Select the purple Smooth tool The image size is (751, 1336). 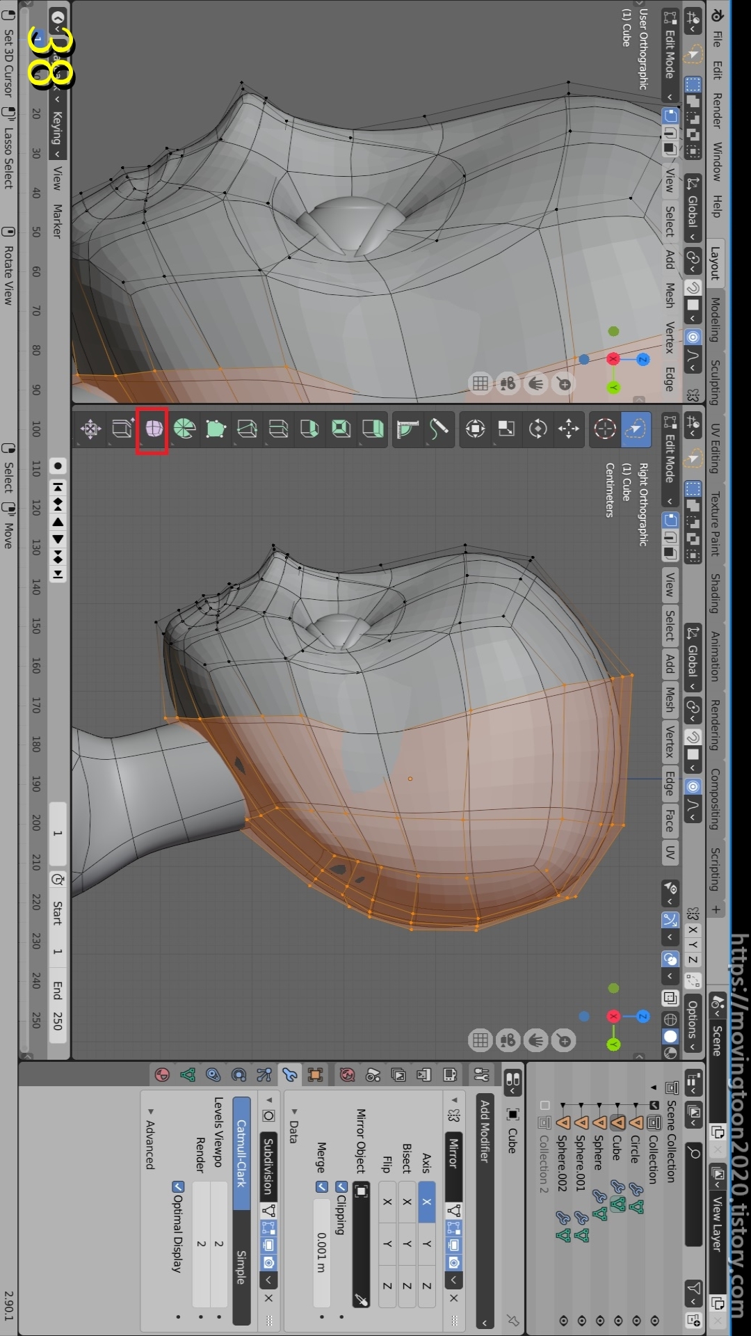pos(153,429)
